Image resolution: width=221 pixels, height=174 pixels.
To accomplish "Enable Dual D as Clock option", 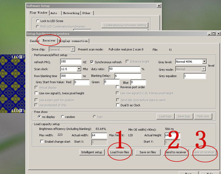I will pos(118,105).
